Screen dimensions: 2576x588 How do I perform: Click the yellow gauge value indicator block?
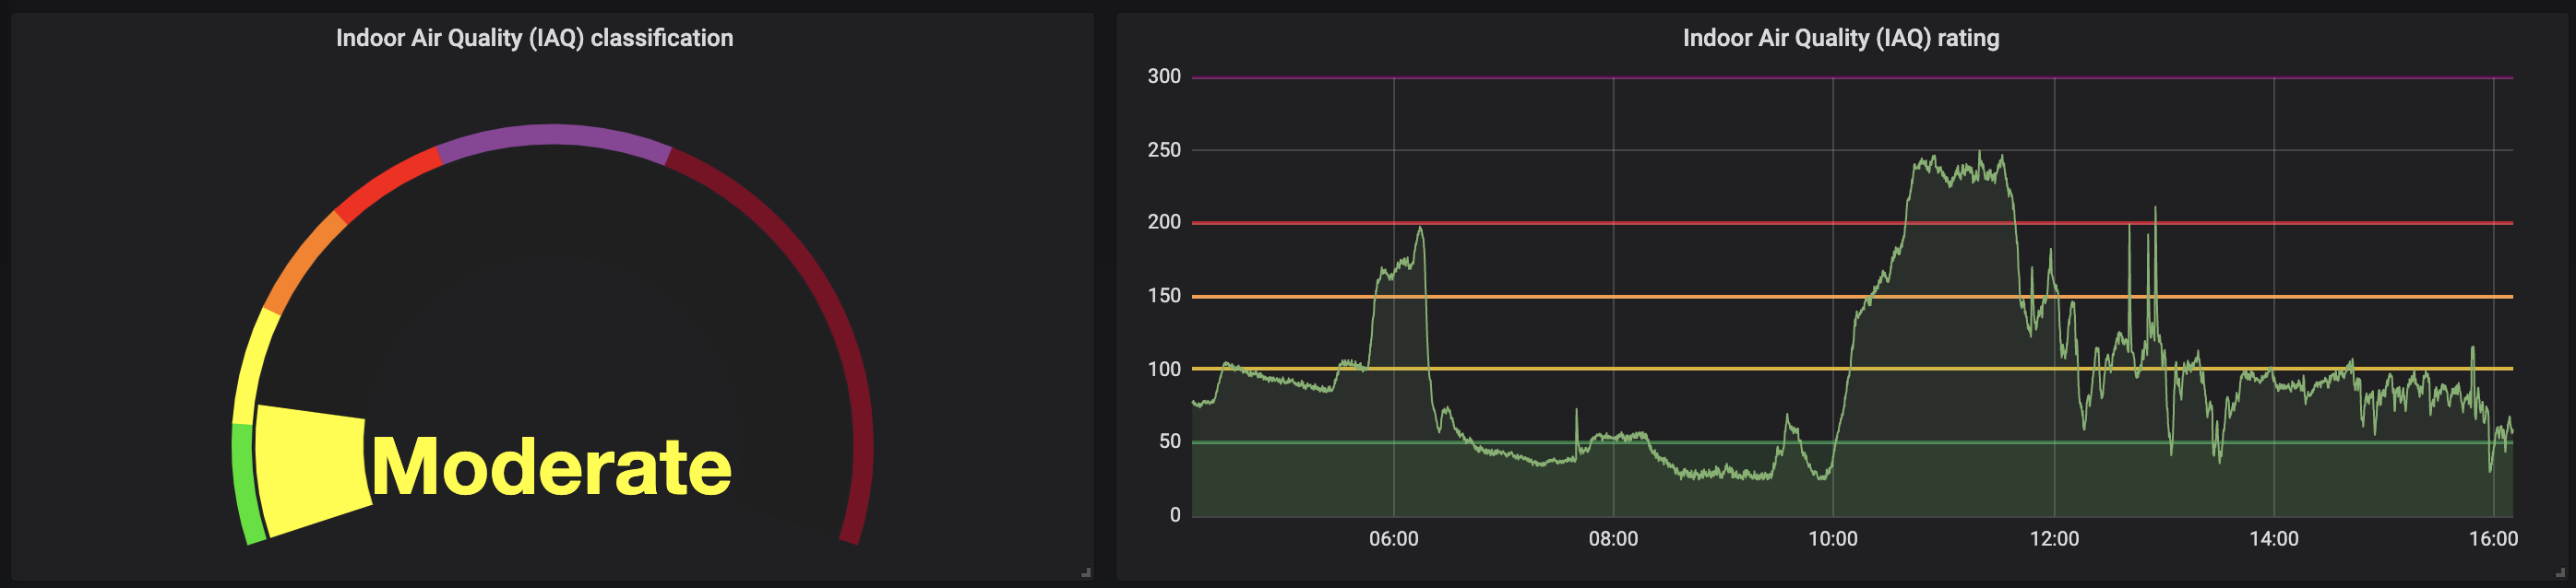[313, 469]
